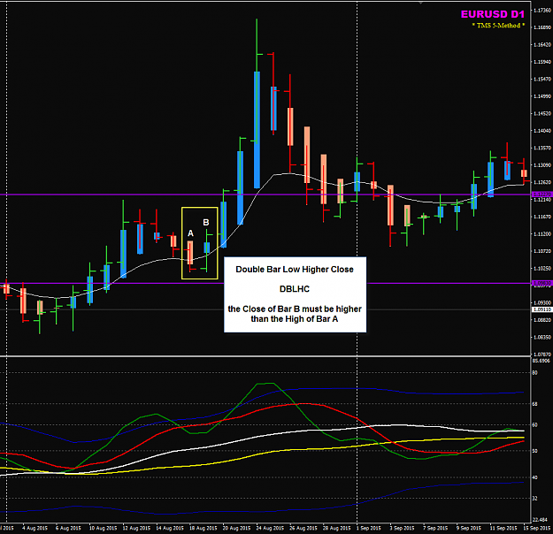Screen dimensions: 553x534
Task: Click the 85.6906 indicator scale value
Action: coord(541,361)
